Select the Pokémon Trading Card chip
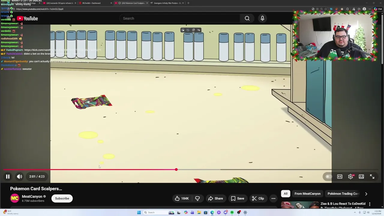 343,194
